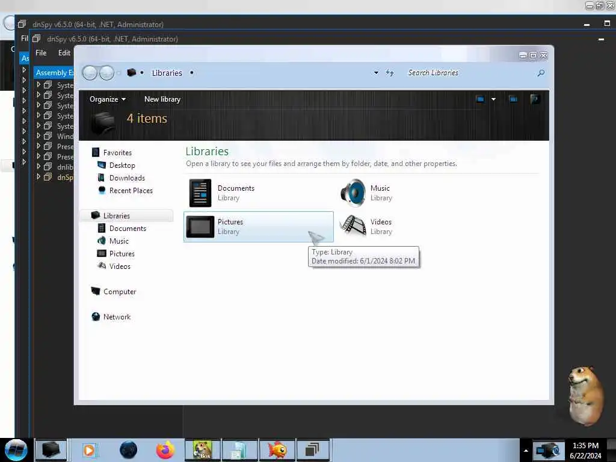Select Assembly Explorer tab in dnSpy
Viewport: 616px width, 462px height.
[x=54, y=73]
